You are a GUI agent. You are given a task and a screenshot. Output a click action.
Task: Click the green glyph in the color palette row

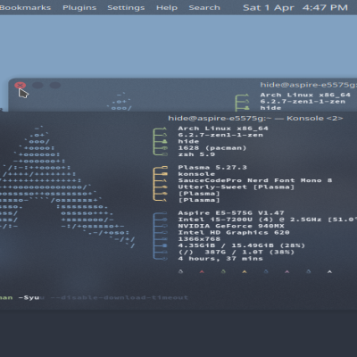(x=223, y=271)
